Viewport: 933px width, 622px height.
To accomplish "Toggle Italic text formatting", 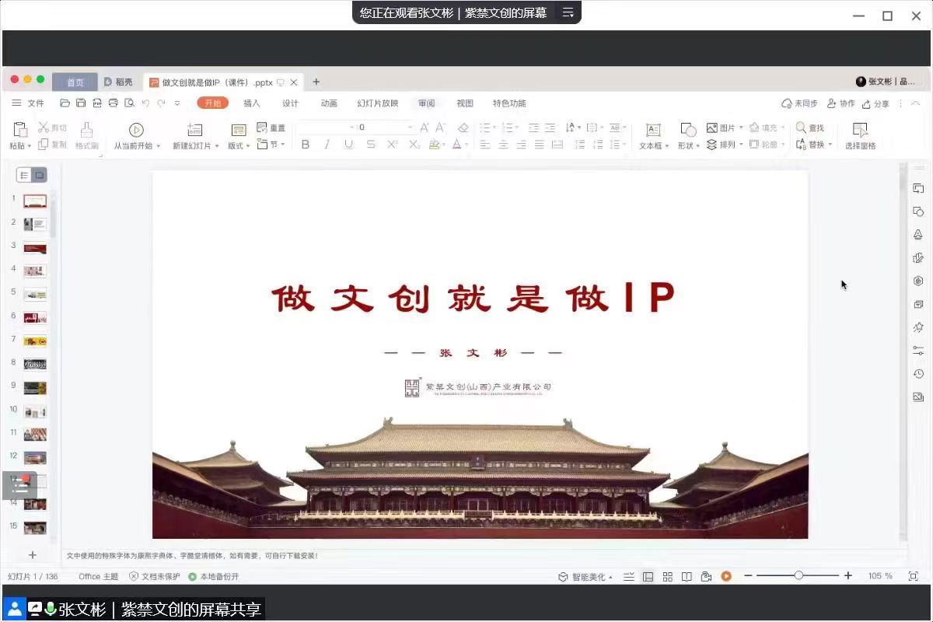I will tap(327, 145).
